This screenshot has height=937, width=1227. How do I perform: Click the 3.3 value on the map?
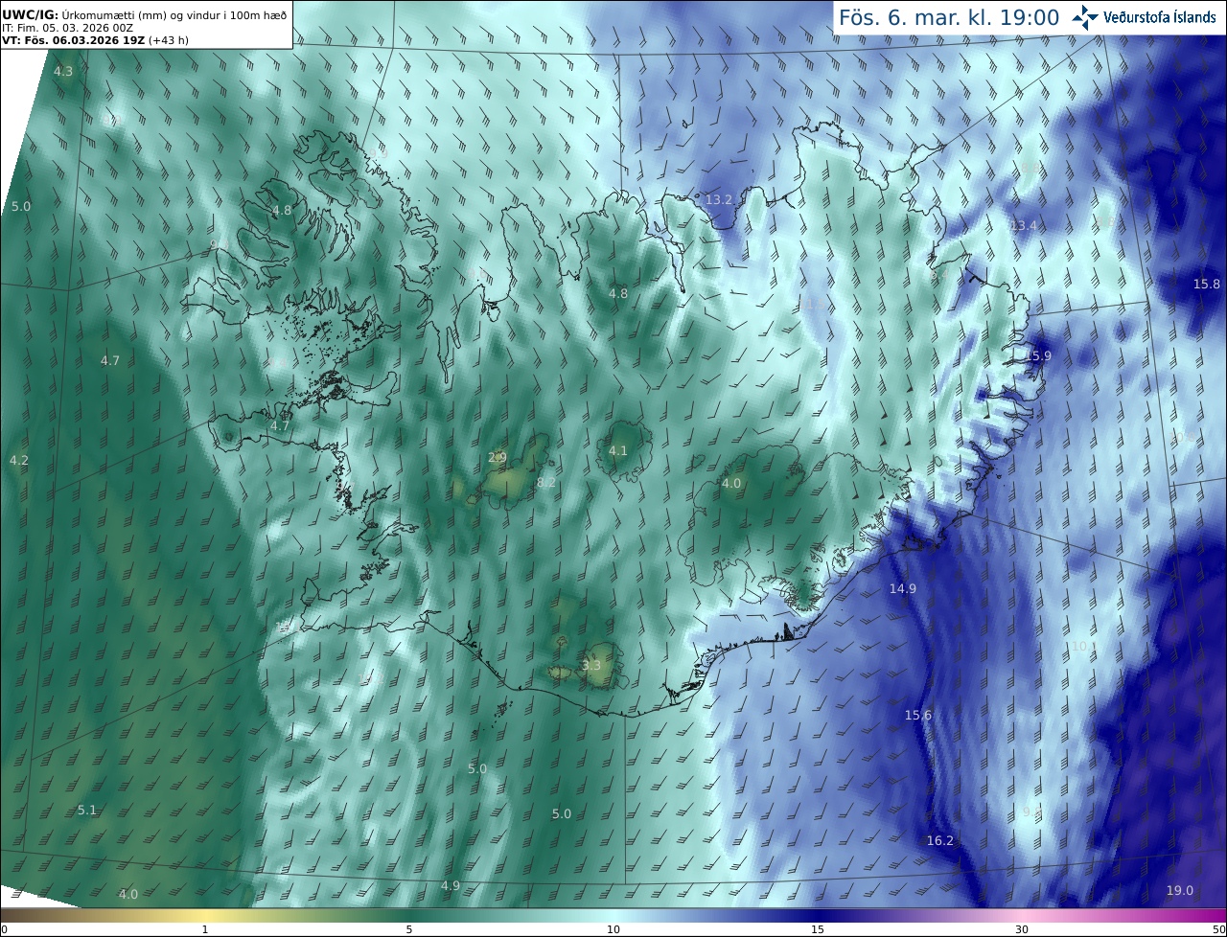pyautogui.click(x=591, y=666)
